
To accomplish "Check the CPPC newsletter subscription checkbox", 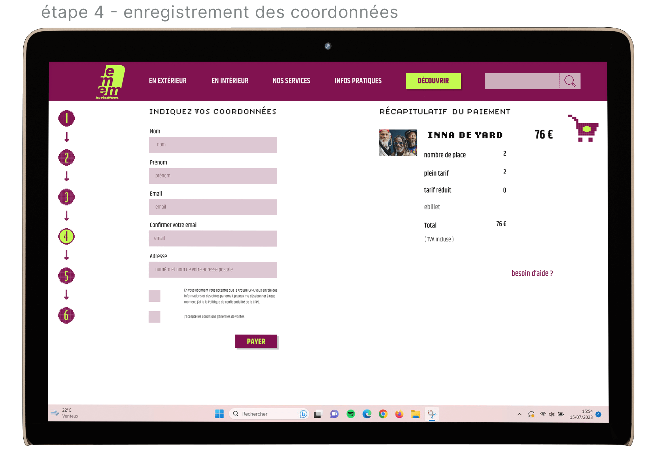I will pos(154,296).
